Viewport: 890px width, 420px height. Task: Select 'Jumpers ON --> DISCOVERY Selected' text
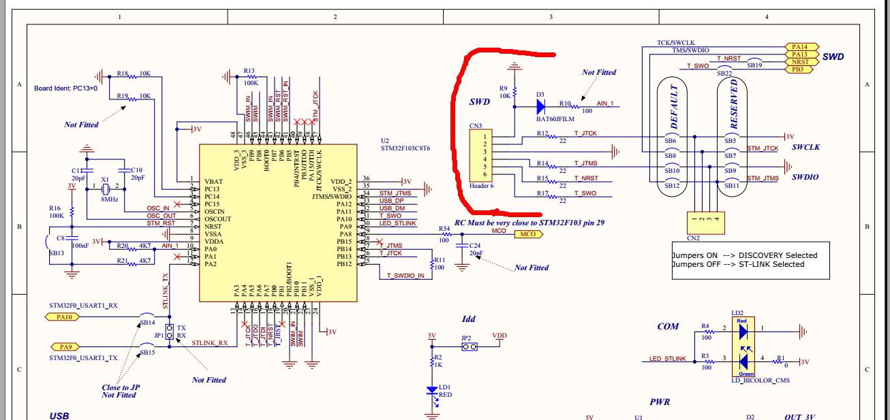coord(744,255)
